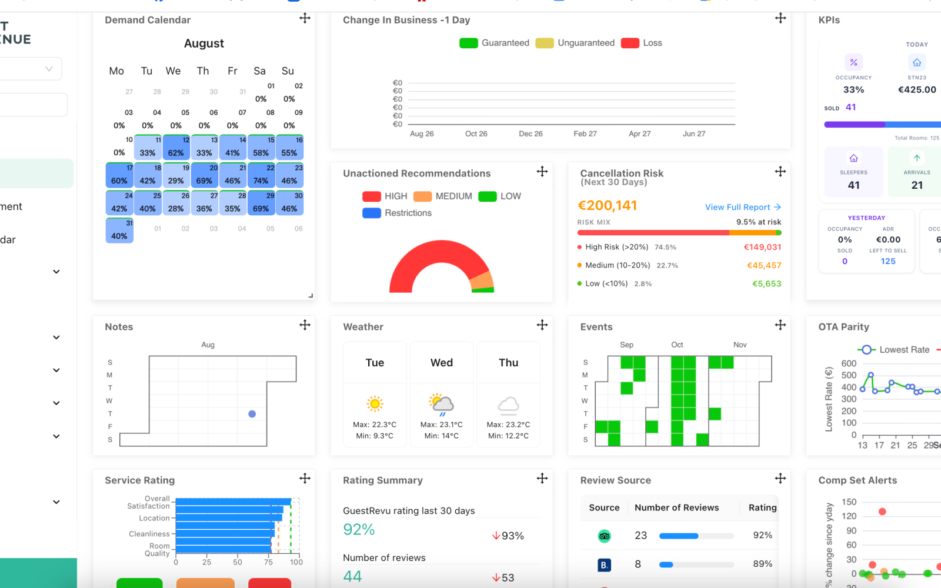Open the sidebar dropdown selector

point(31,69)
